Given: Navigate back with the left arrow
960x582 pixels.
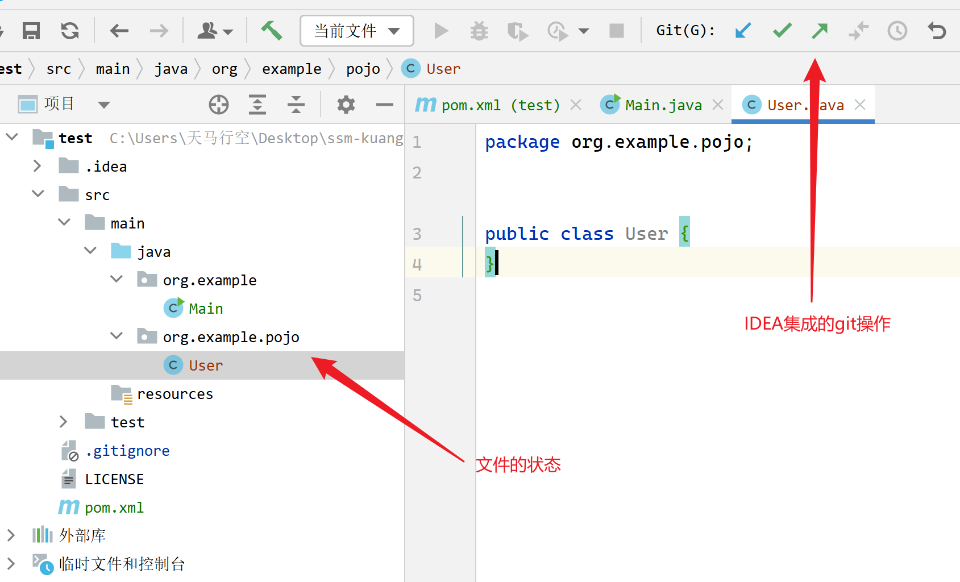Looking at the screenshot, I should point(119,31).
